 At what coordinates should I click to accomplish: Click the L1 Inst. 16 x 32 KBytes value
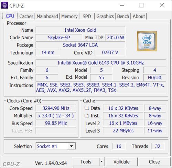(123, 116)
